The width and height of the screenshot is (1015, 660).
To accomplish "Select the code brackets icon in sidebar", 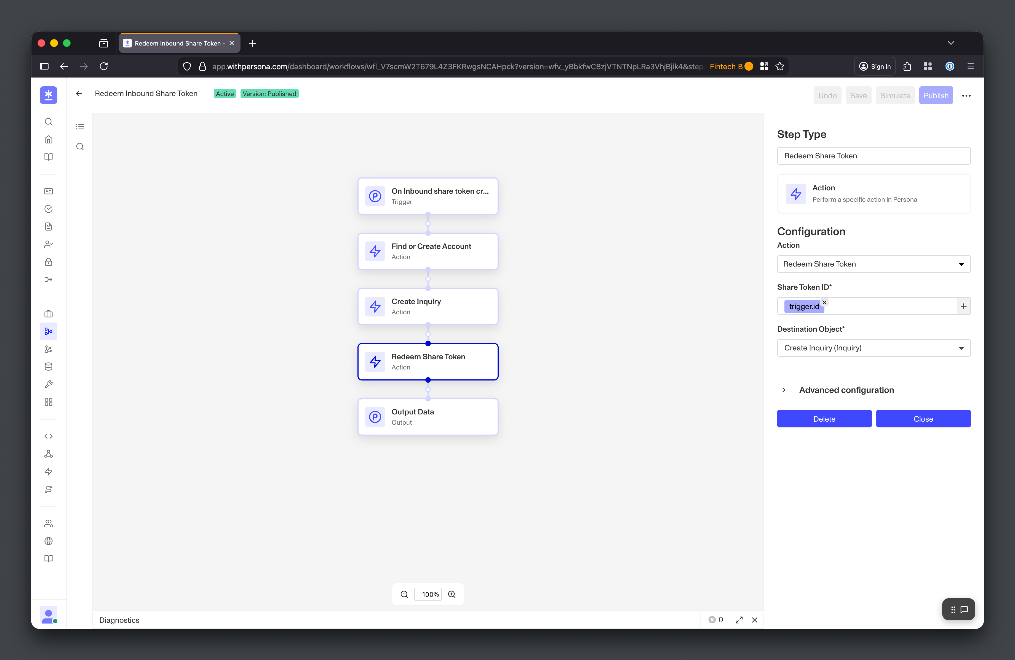I will tap(48, 436).
